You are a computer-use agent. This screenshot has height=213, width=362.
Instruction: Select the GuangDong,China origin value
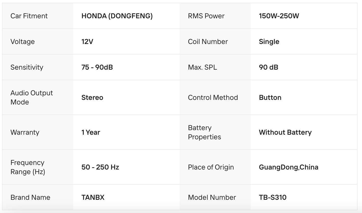tap(289, 167)
